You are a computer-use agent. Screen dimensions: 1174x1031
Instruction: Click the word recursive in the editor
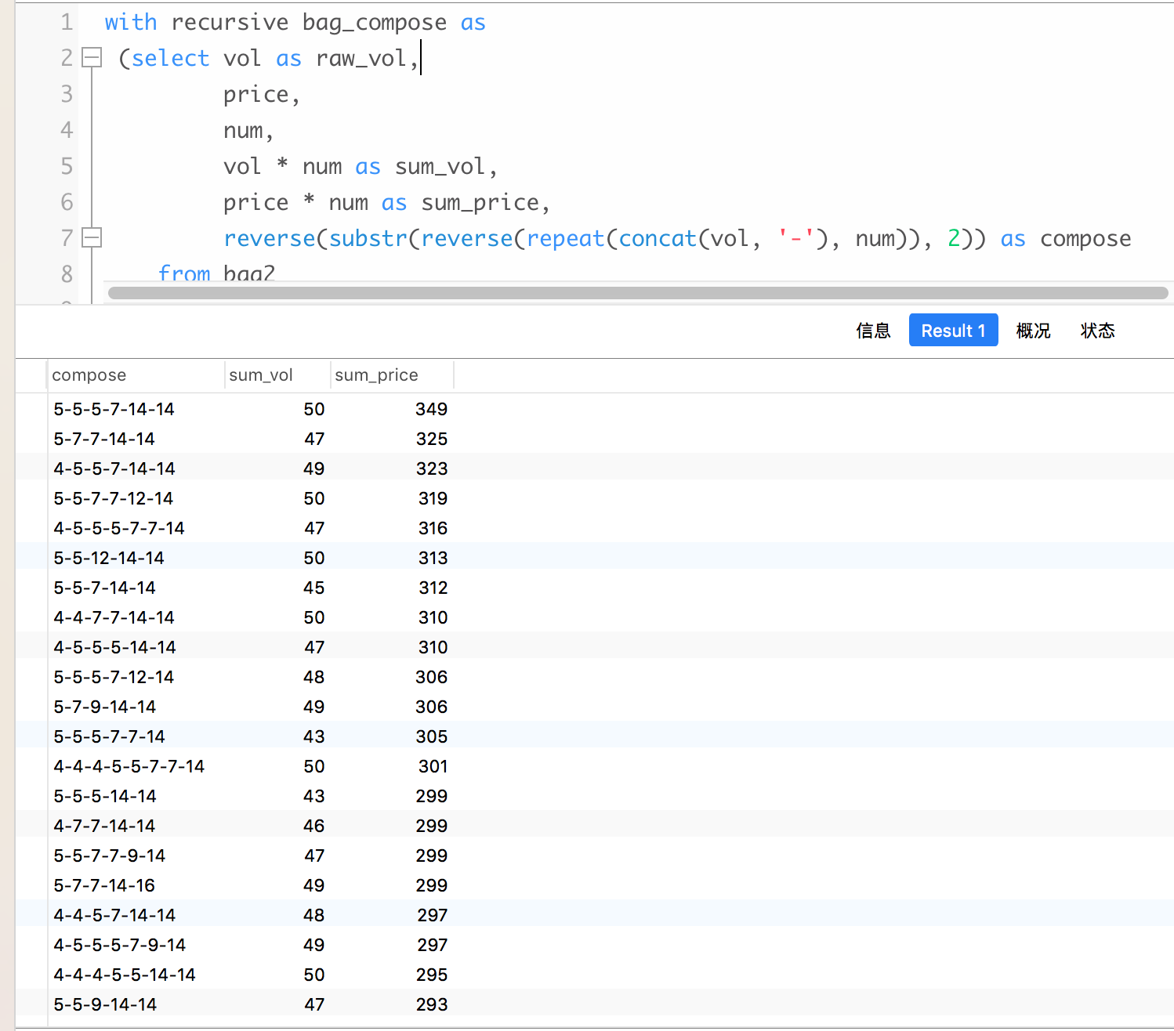pyautogui.click(x=230, y=22)
